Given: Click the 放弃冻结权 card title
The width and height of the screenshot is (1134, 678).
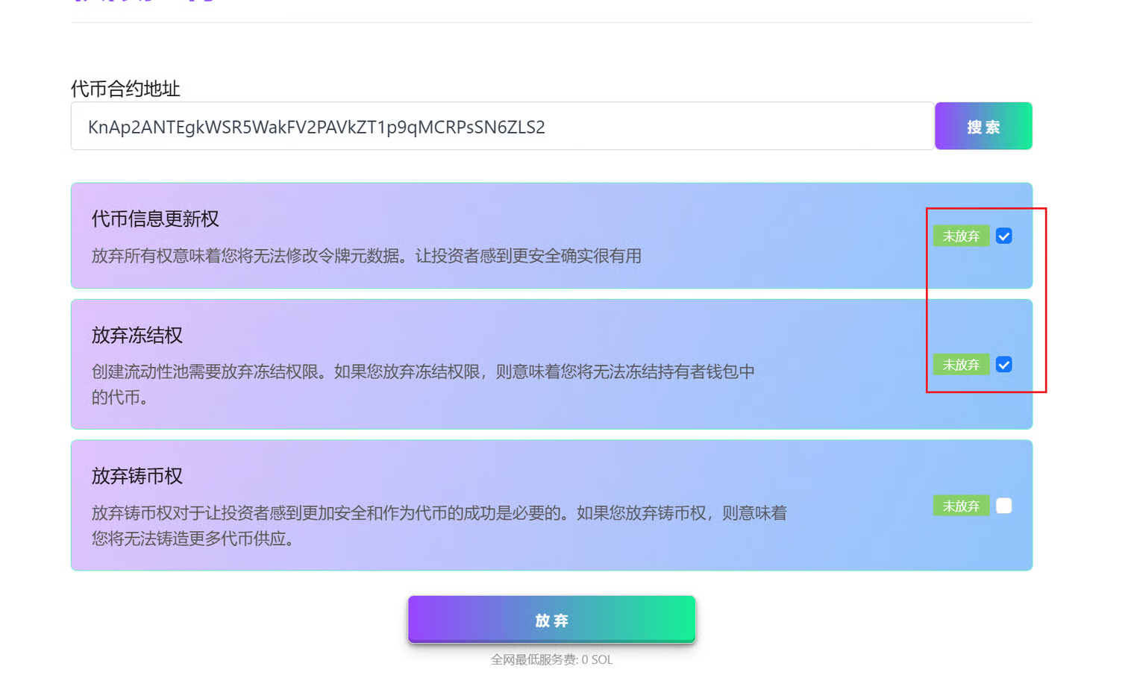Looking at the screenshot, I should 137,336.
